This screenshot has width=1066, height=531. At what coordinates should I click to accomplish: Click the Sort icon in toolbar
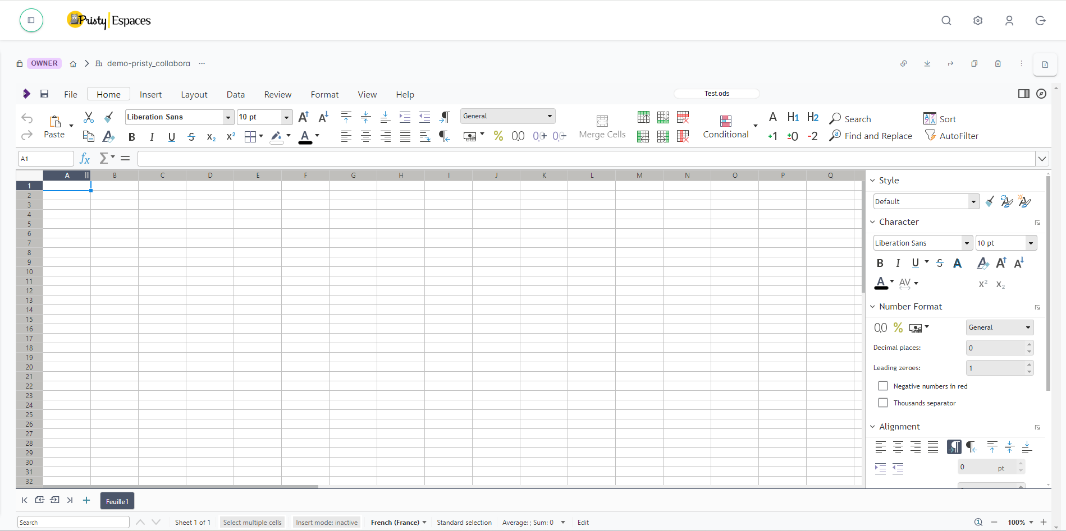930,119
